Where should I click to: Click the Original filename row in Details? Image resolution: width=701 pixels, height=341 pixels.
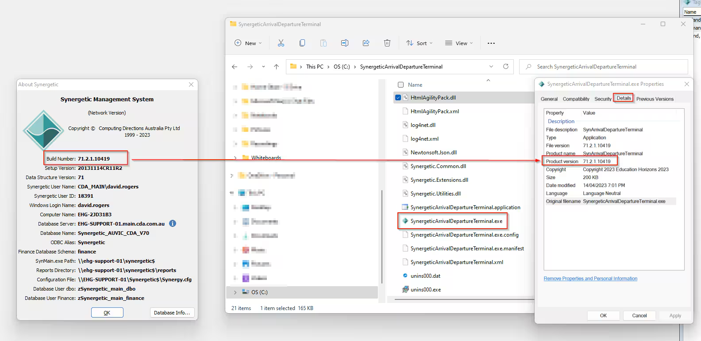click(611, 201)
